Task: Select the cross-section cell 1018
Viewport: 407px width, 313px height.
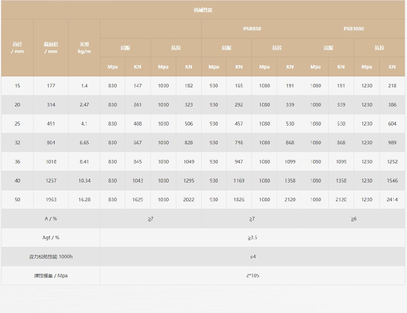Action: (x=51, y=162)
